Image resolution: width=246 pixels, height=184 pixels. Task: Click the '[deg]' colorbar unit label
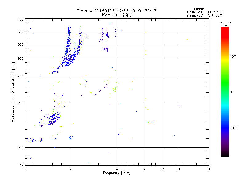[226, 25]
